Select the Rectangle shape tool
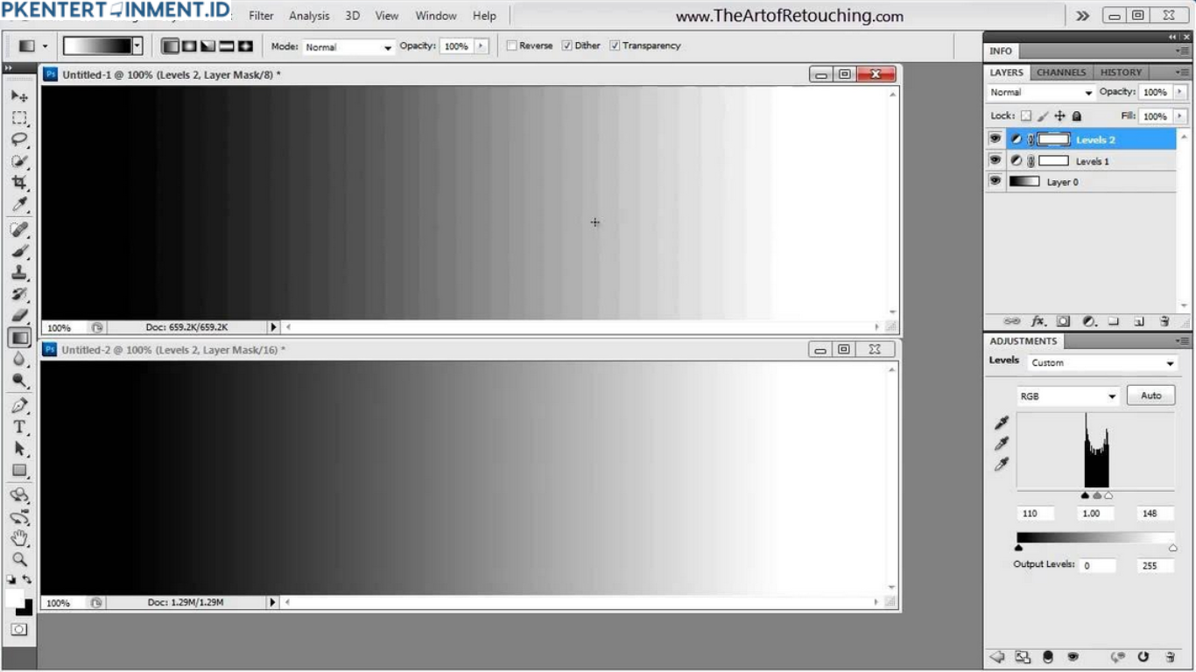The height and width of the screenshot is (672, 1196). click(x=19, y=470)
